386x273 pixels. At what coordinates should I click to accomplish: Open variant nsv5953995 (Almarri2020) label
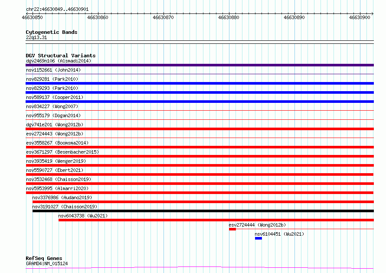click(57, 188)
